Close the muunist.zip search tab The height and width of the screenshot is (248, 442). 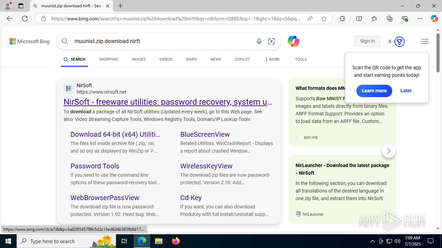107,6
